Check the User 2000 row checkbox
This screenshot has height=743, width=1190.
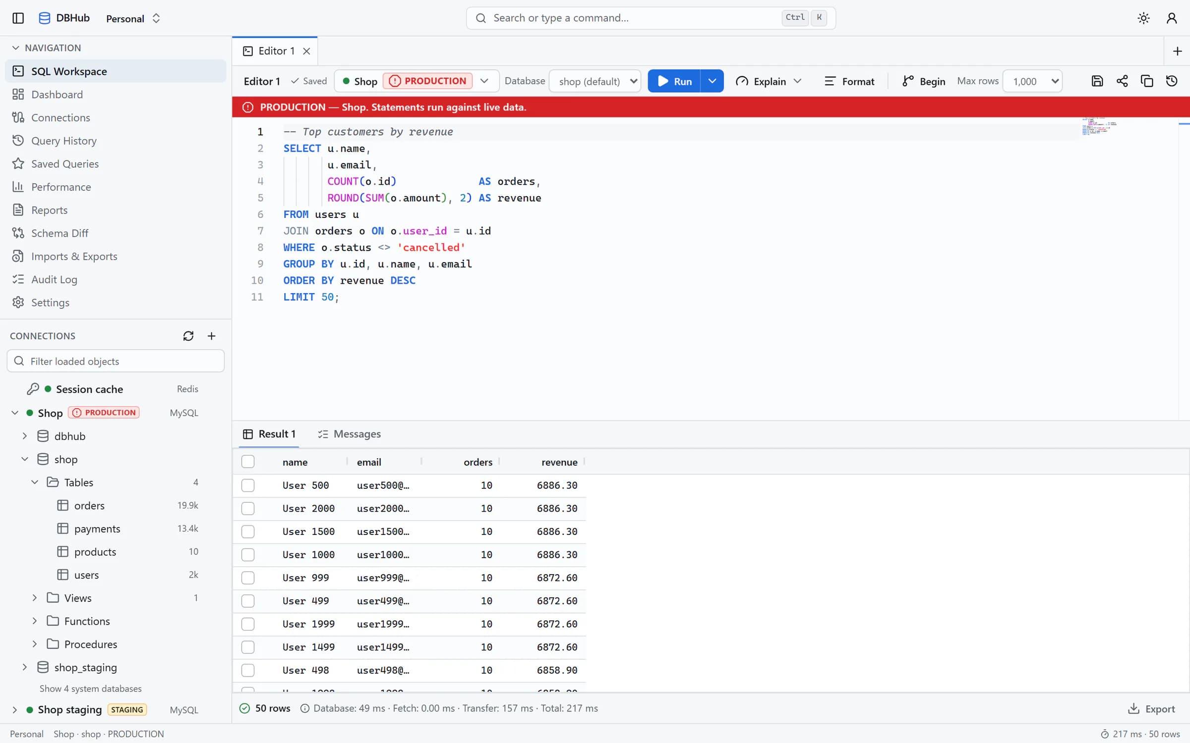click(x=248, y=508)
